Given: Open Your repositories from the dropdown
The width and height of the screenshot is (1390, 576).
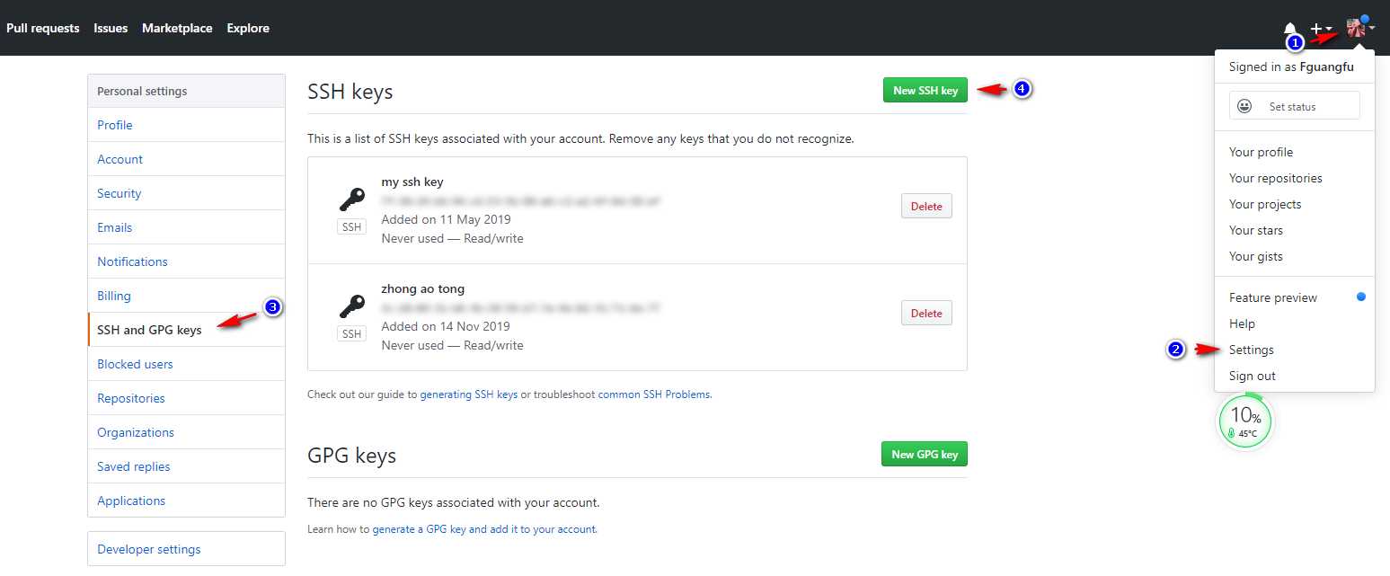Looking at the screenshot, I should [1276, 178].
